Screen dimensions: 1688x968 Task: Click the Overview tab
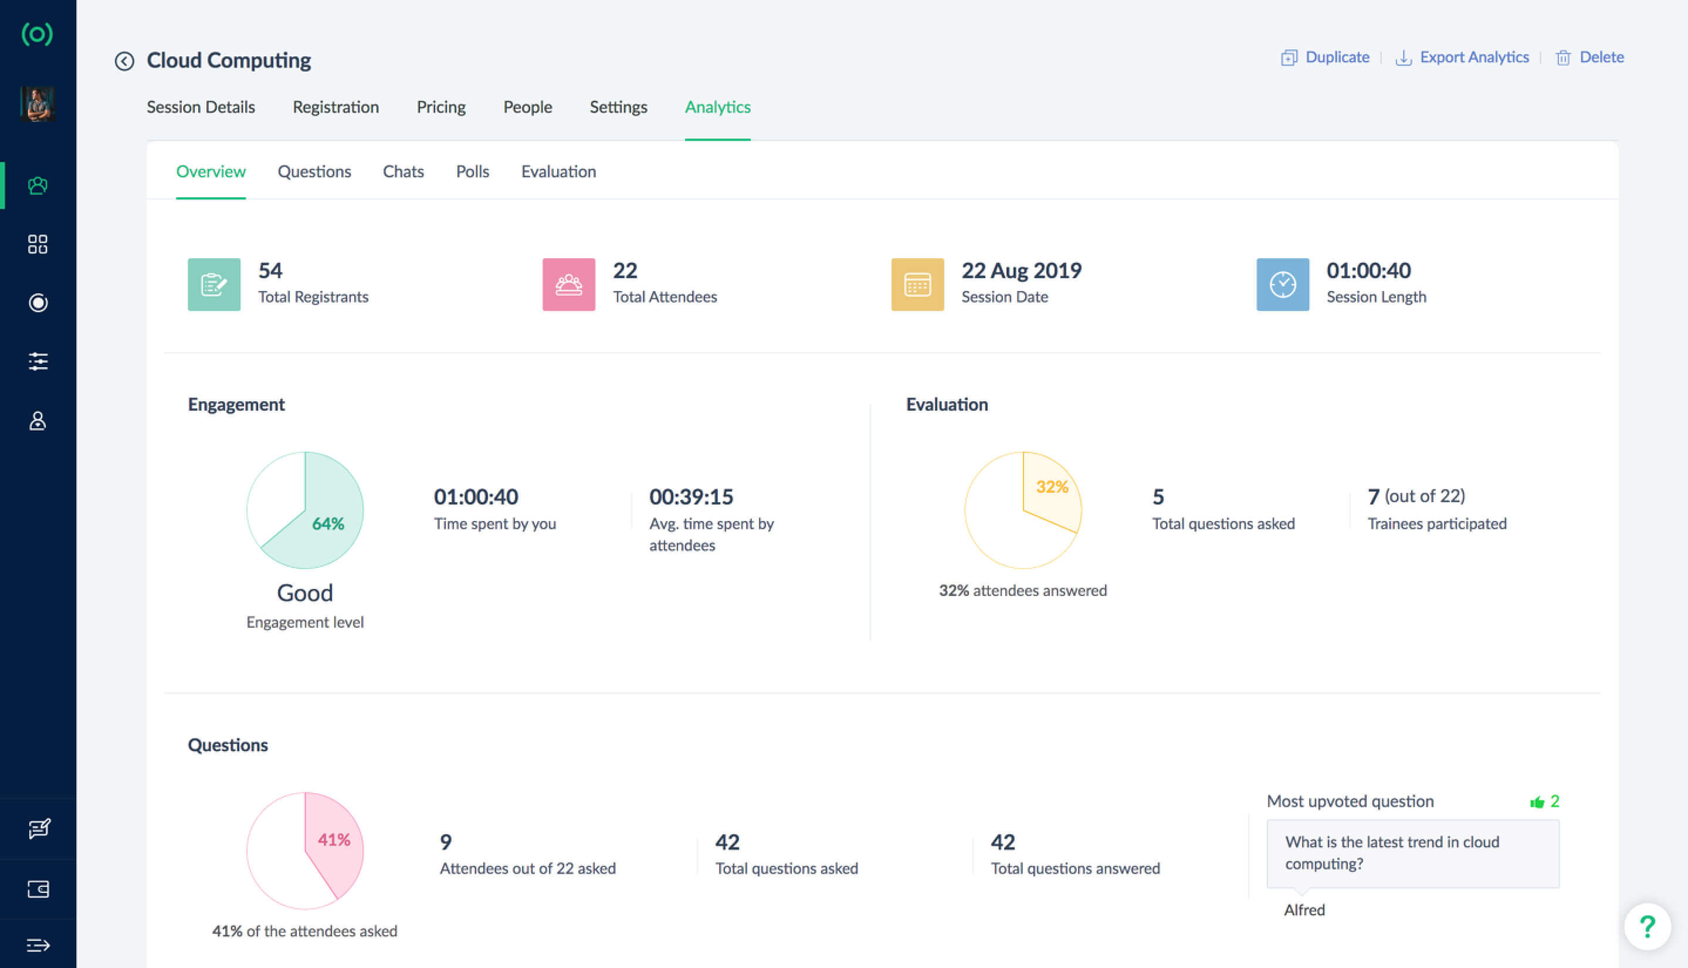click(x=210, y=171)
